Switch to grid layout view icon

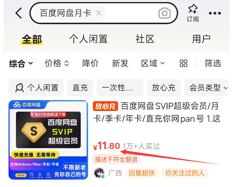pos(183,63)
